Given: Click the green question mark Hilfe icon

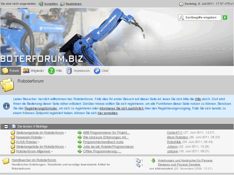Looking at the screenshot, I should coord(51,71).
